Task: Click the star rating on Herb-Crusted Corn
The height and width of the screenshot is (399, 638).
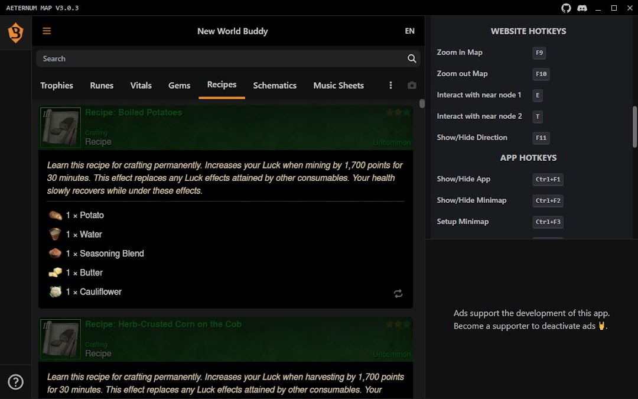Action: pos(398,324)
